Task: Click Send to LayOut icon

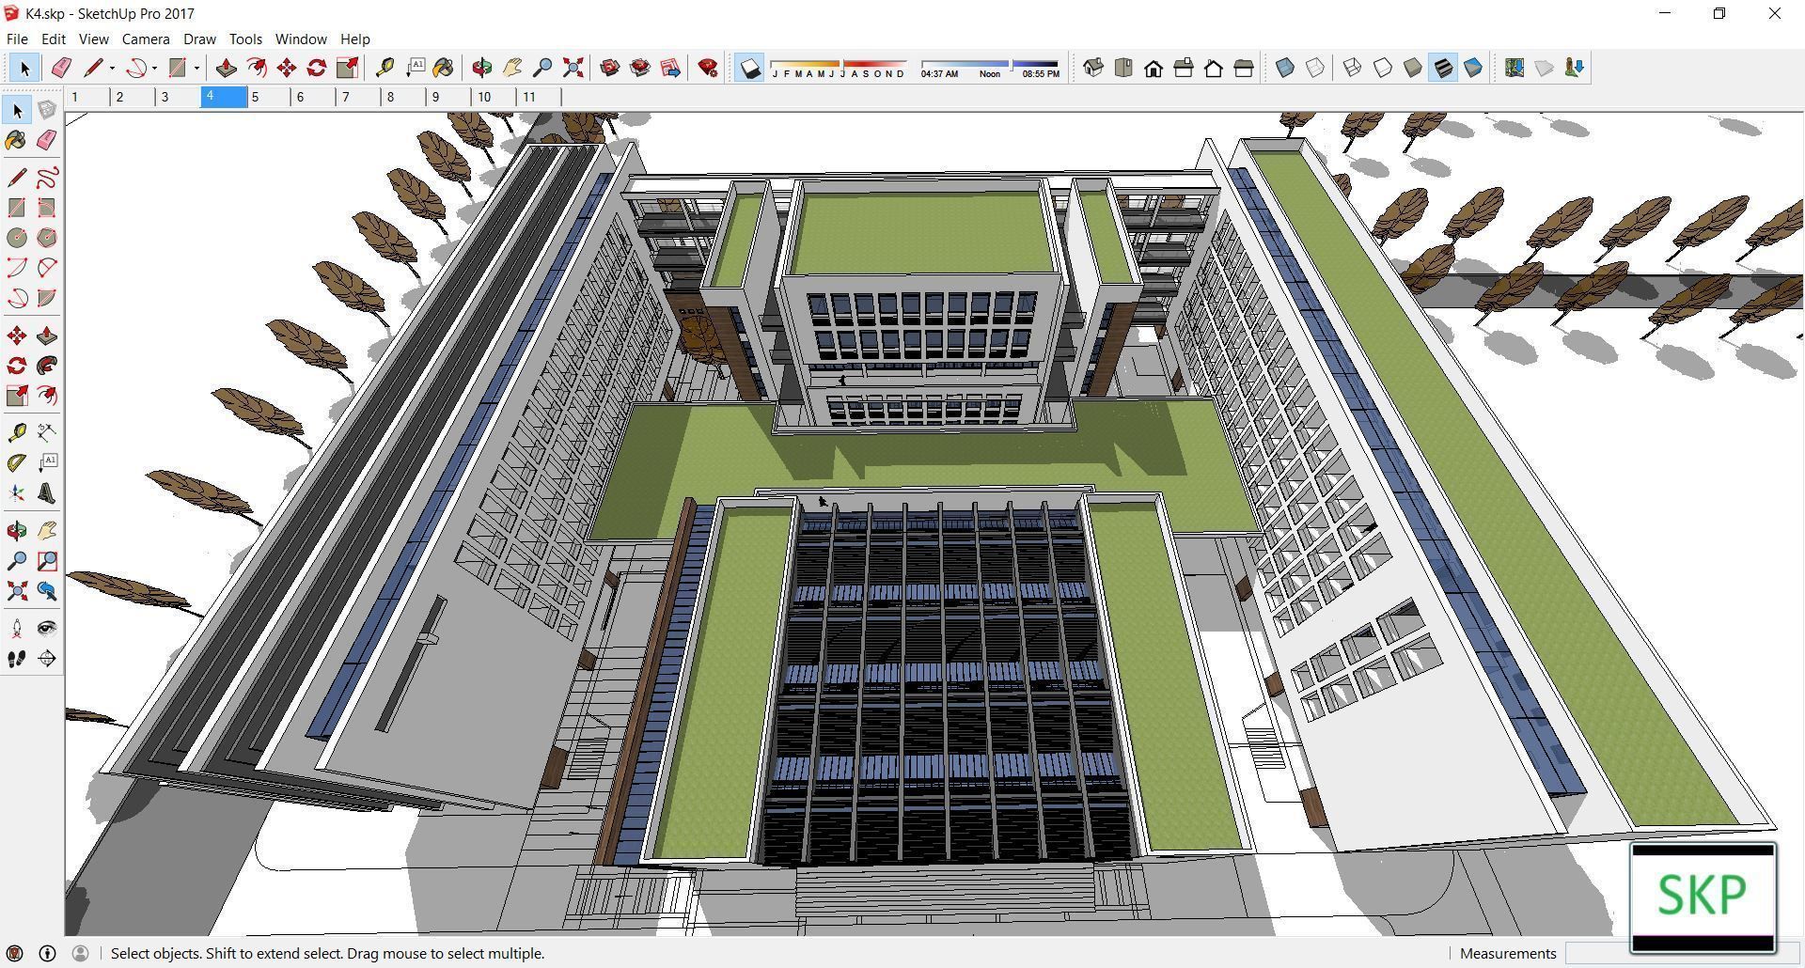Action: 670,68
